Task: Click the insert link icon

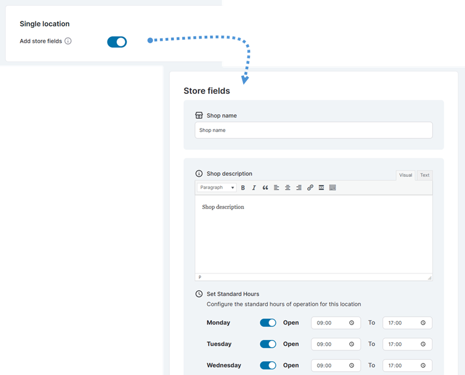Action: (310, 188)
